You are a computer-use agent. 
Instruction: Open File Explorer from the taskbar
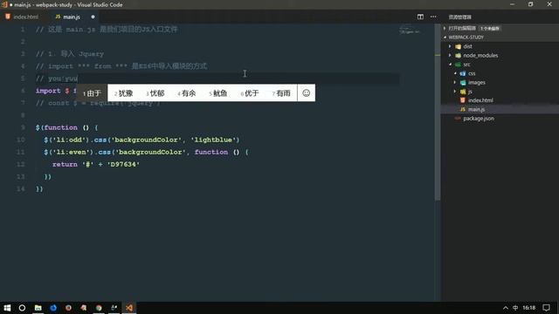click(x=38, y=308)
